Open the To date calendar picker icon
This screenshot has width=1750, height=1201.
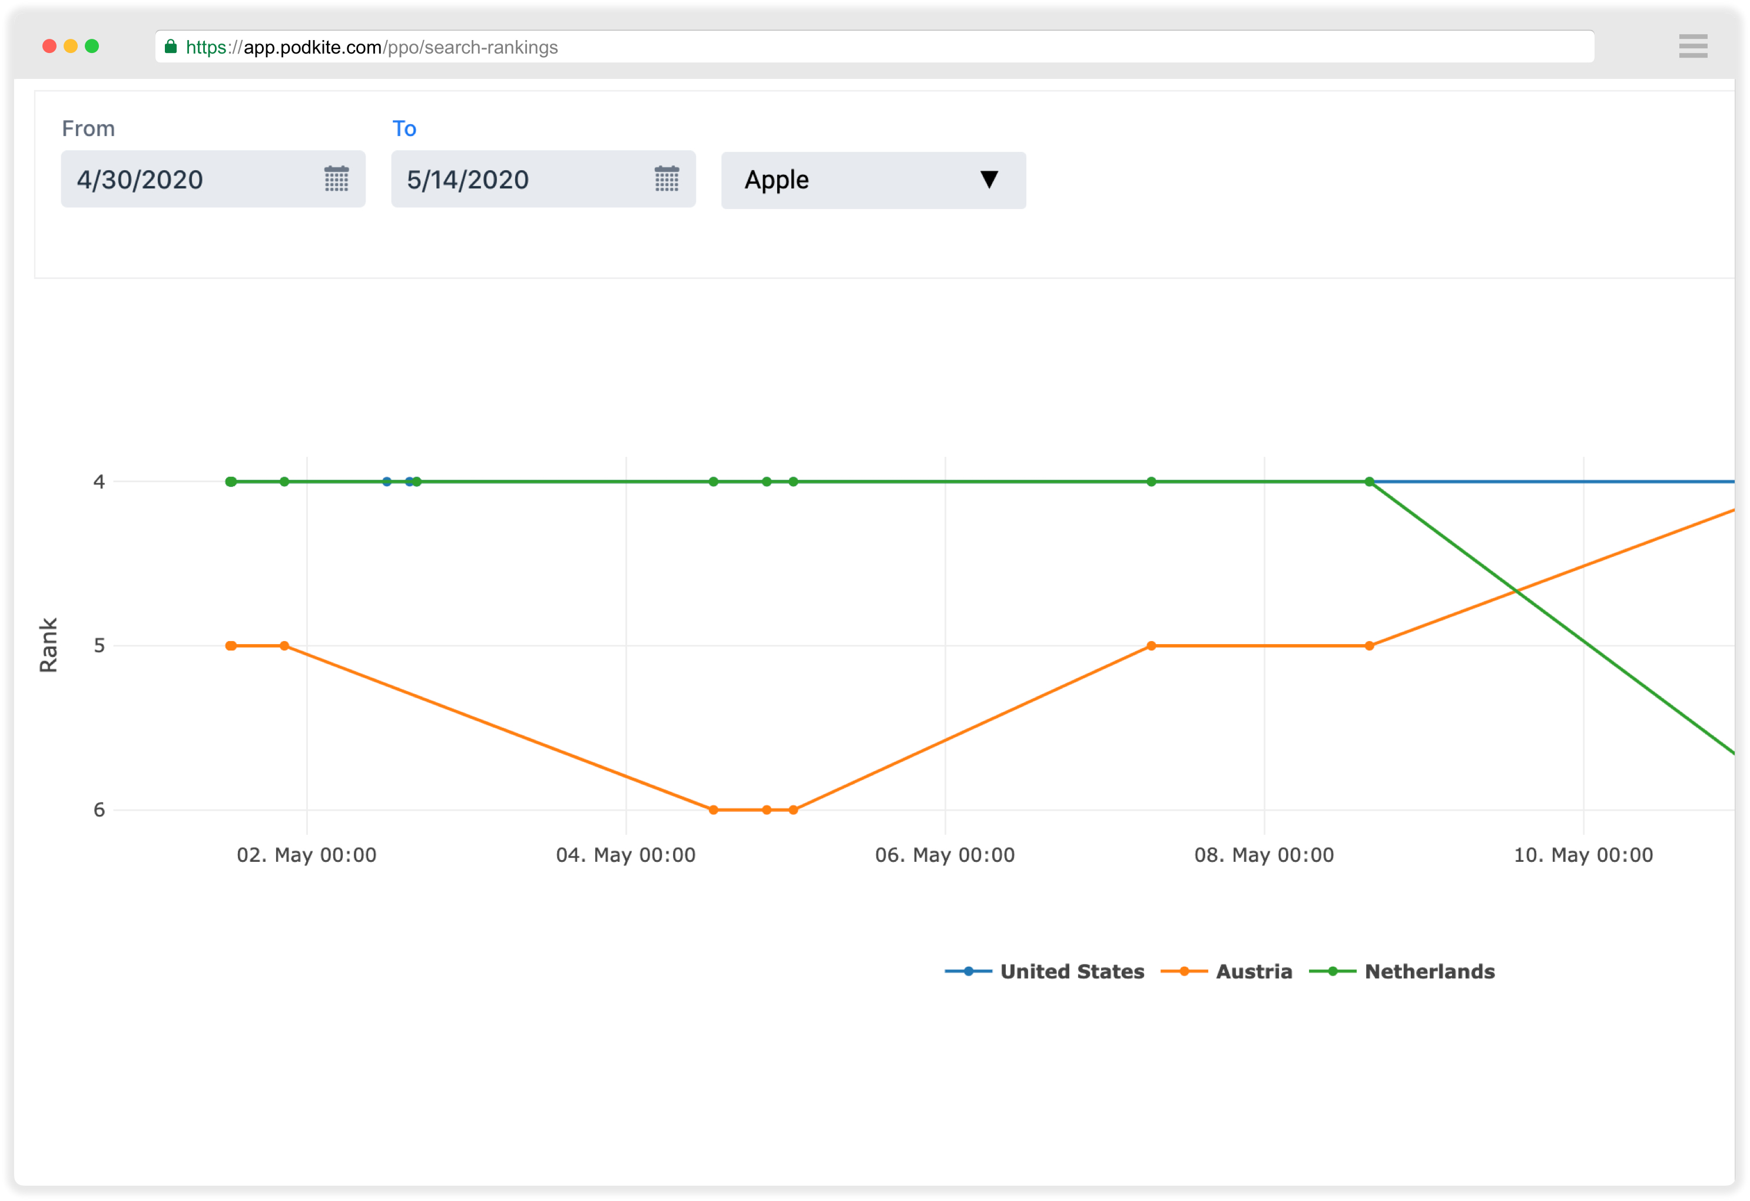click(667, 179)
